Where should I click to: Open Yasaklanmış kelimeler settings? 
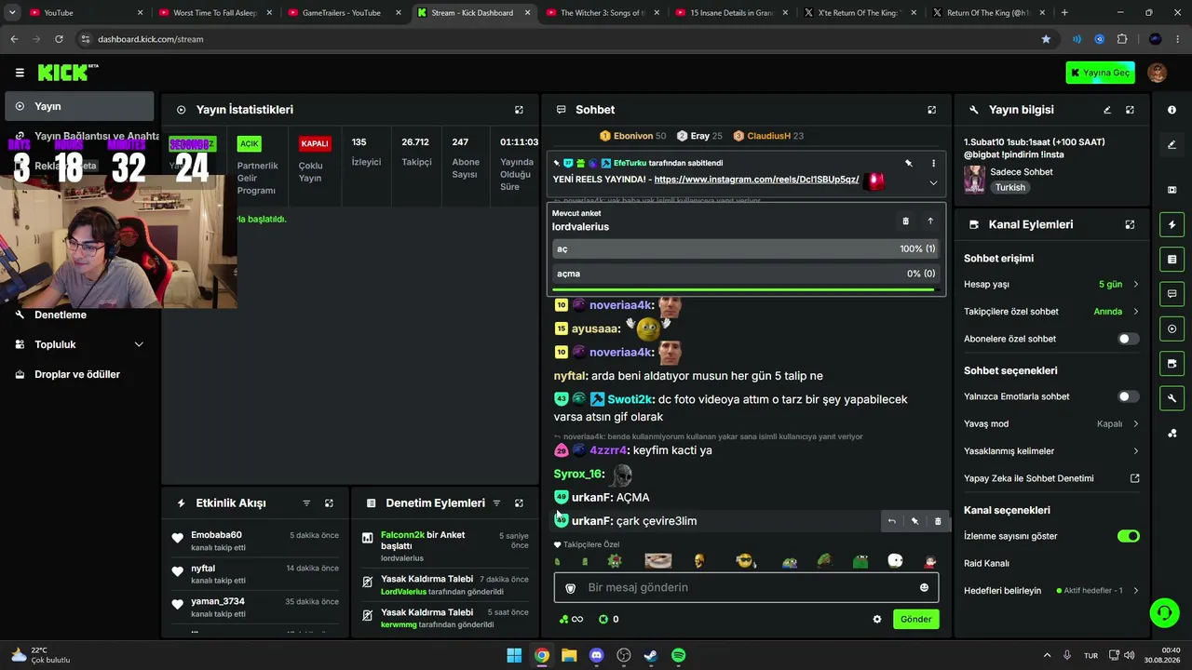pyautogui.click(x=1051, y=451)
